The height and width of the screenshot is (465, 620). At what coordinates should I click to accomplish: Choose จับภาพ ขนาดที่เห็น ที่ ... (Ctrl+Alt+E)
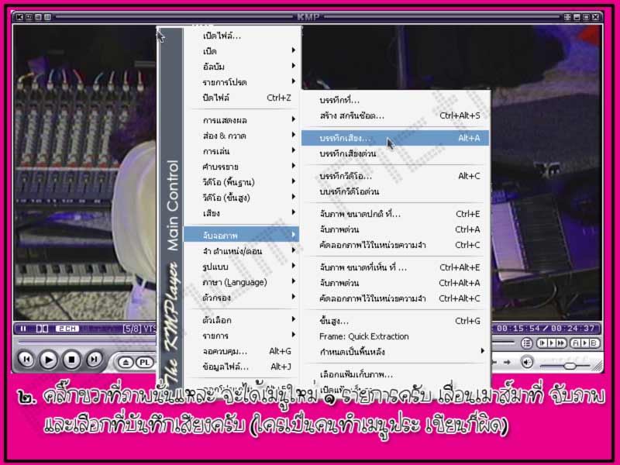click(395, 267)
